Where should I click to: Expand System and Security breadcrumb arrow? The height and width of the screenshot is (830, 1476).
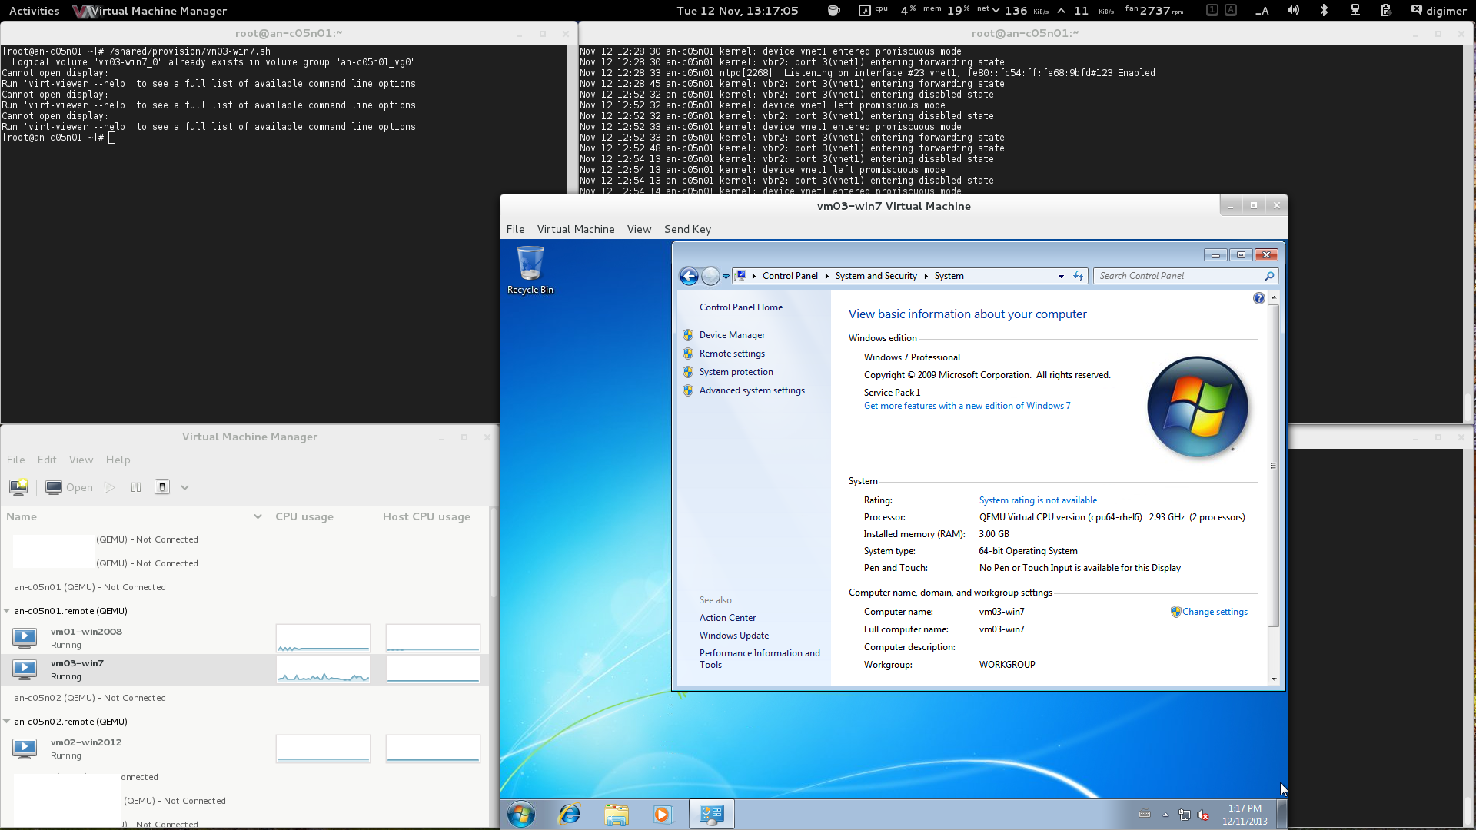[x=926, y=276]
